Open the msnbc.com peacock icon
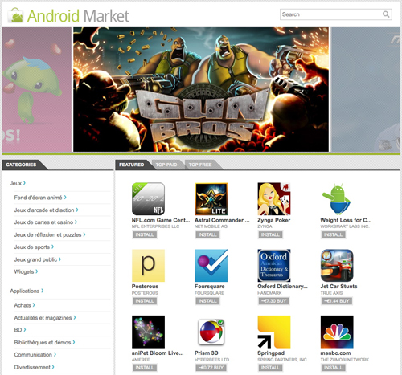Image resolution: width=402 pixels, height=375 pixels. tap(337, 332)
